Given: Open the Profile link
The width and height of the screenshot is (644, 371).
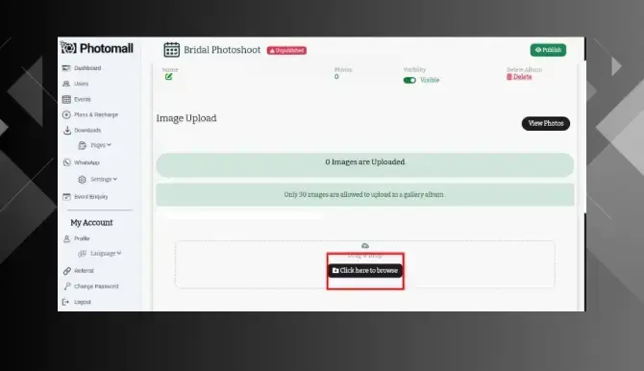Looking at the screenshot, I should pos(82,238).
